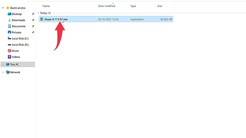
Task: Select the Music library icon
Action: pyautogui.click(x=9, y=51)
